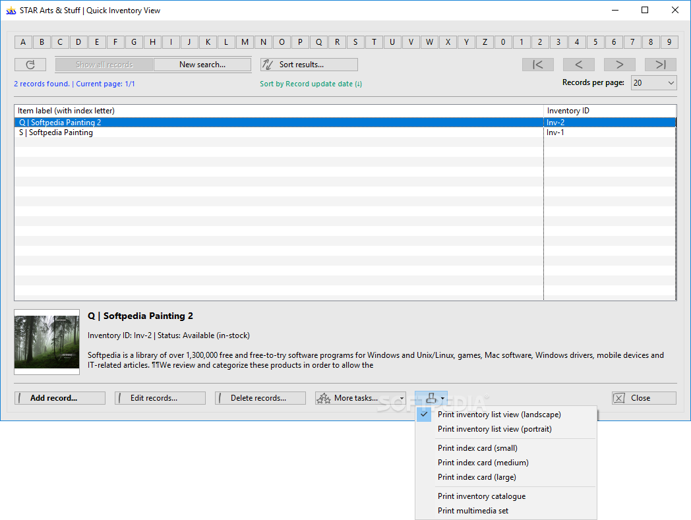The width and height of the screenshot is (691, 520).
Task: Click Show all records button
Action: click(104, 65)
